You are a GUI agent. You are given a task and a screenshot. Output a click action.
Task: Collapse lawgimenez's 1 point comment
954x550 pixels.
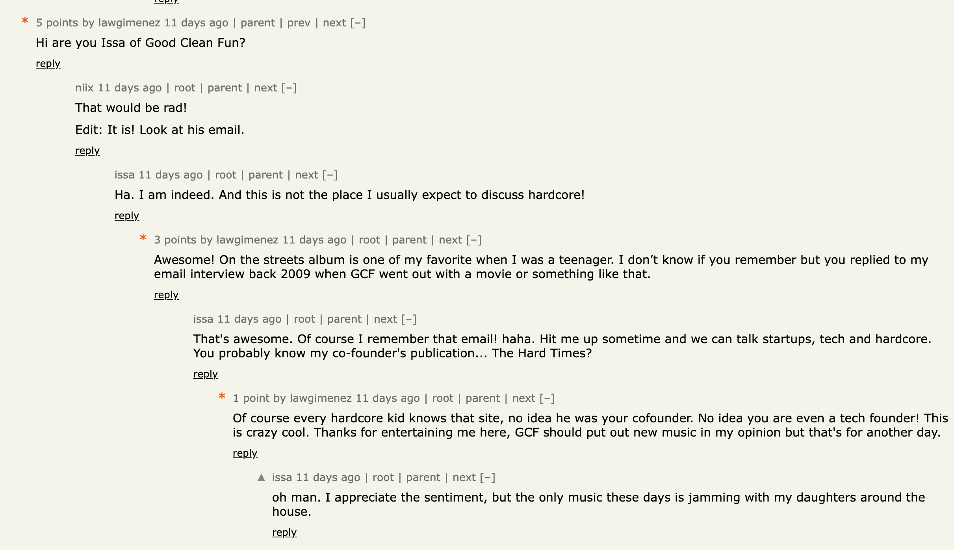click(547, 398)
